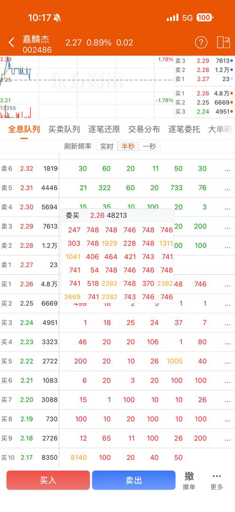
Task: Tap the back arrow icon
Action: click(11, 42)
